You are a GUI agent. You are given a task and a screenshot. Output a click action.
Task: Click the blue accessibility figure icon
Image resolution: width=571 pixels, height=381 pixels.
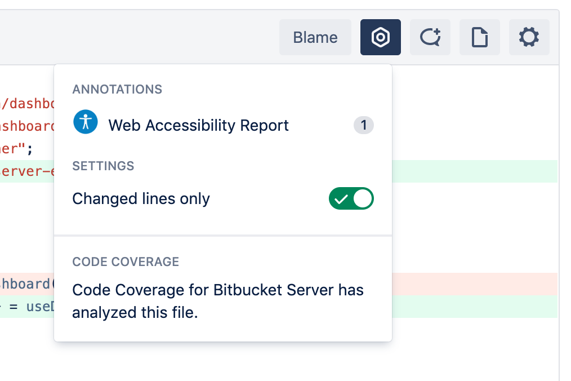pyautogui.click(x=86, y=122)
